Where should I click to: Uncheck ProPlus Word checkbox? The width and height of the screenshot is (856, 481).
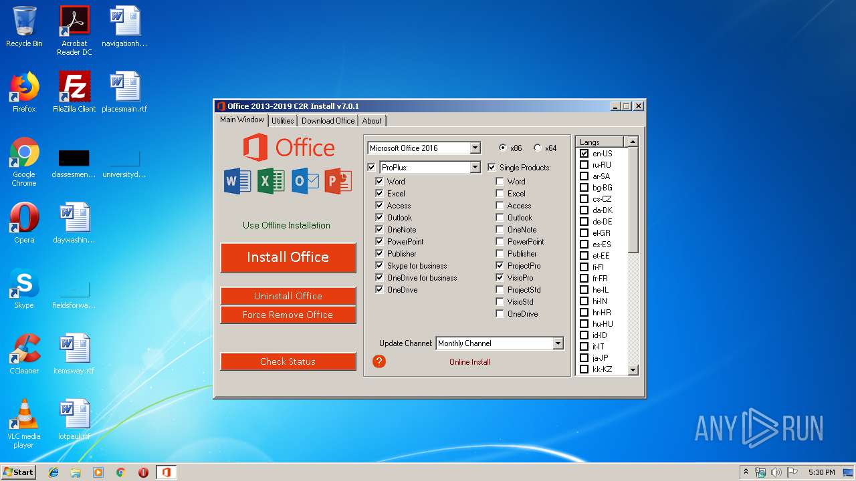379,181
